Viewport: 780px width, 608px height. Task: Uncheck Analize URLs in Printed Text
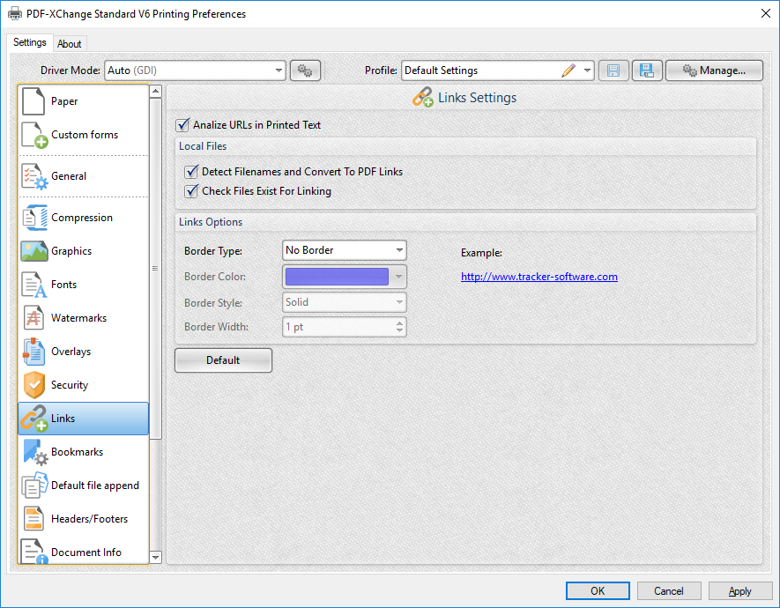[183, 125]
